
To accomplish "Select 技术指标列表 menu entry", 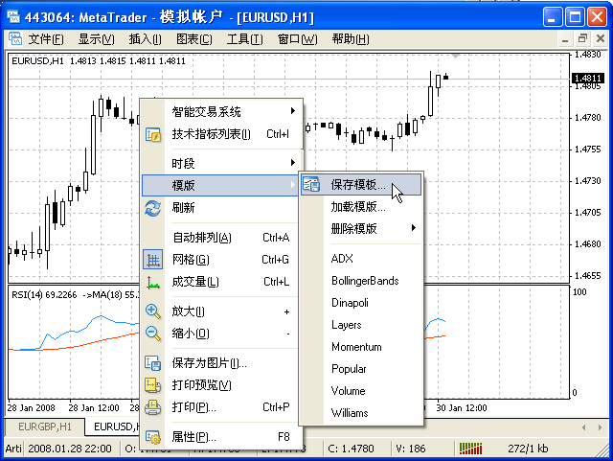I will point(221,134).
